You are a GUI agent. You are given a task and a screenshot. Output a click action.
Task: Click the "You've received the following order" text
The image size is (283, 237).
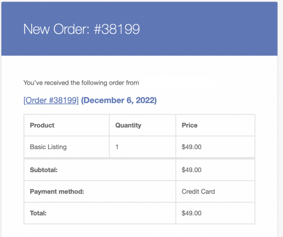(81, 83)
